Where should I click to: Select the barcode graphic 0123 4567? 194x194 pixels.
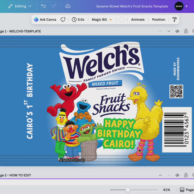pyautogui.click(x=177, y=130)
